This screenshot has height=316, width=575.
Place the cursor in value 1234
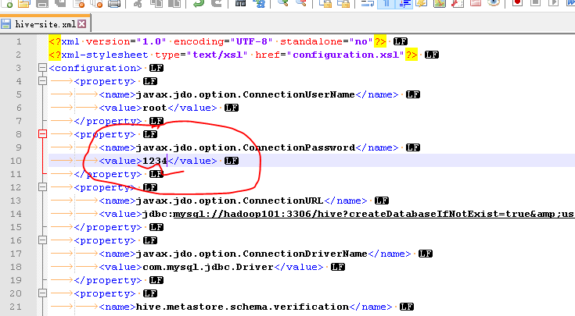[x=155, y=161]
